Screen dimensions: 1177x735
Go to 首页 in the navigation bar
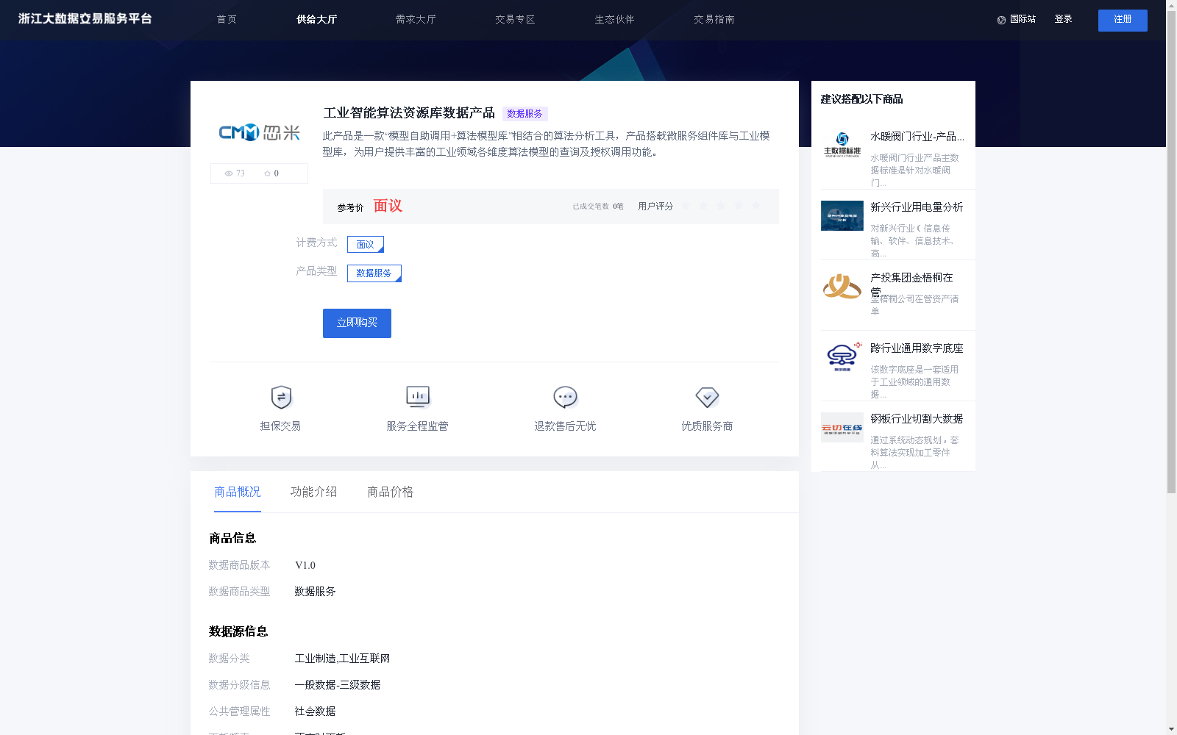[x=227, y=20]
